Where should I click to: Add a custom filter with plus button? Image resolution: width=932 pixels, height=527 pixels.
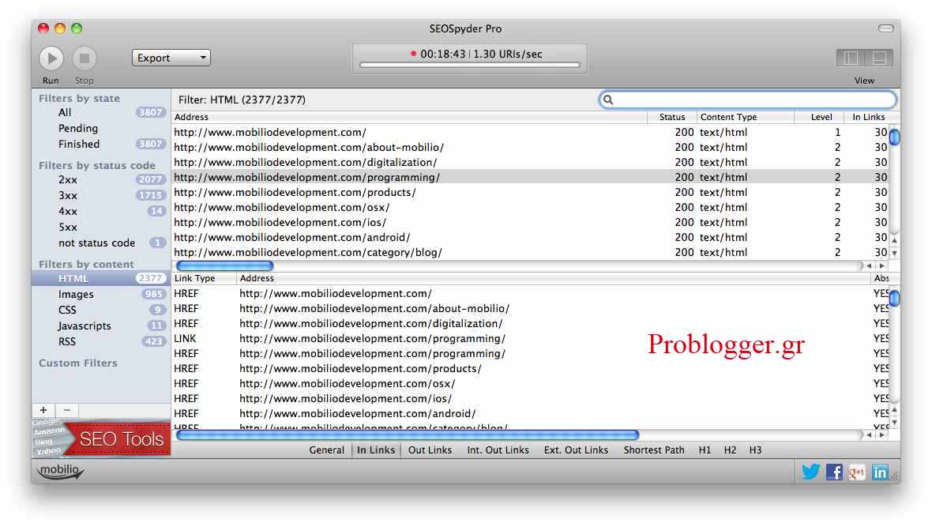coord(43,410)
